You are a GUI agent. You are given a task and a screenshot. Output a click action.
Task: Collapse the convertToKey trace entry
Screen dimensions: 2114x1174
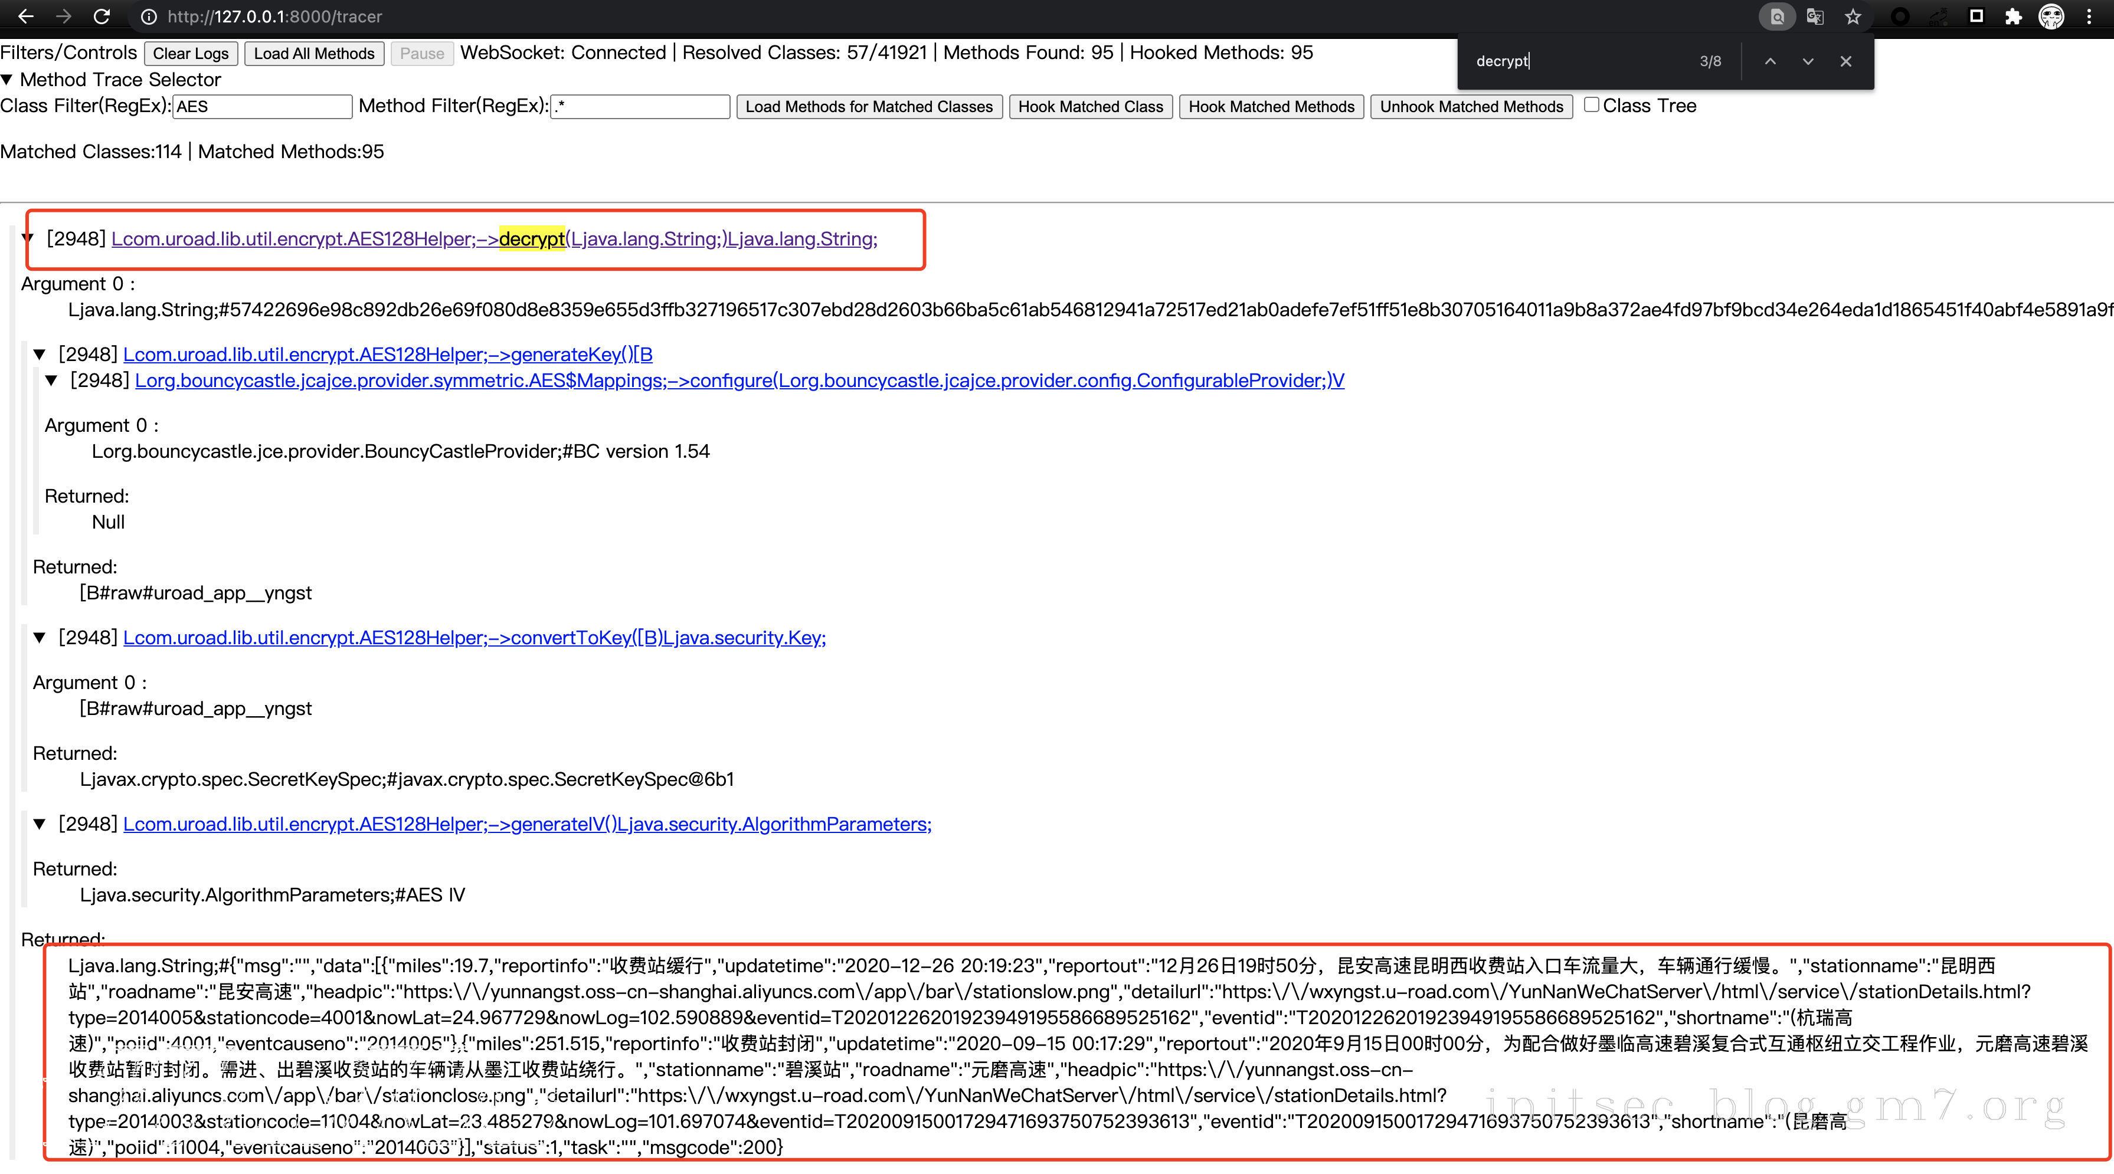point(40,638)
